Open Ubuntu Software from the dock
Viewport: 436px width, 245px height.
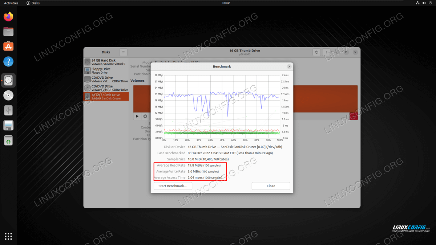[8, 46]
